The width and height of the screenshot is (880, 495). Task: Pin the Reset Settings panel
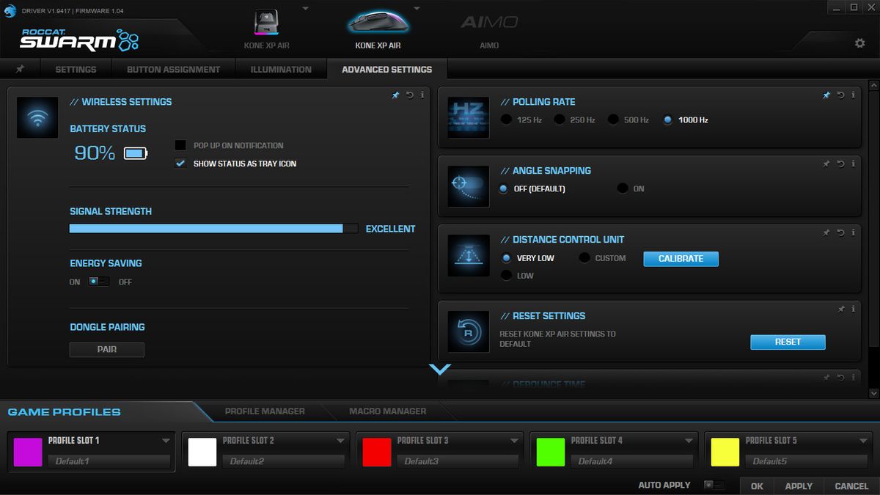(840, 309)
